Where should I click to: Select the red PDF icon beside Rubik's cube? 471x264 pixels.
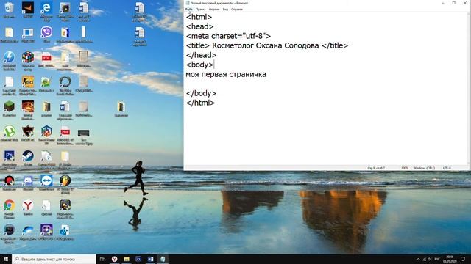(46, 59)
